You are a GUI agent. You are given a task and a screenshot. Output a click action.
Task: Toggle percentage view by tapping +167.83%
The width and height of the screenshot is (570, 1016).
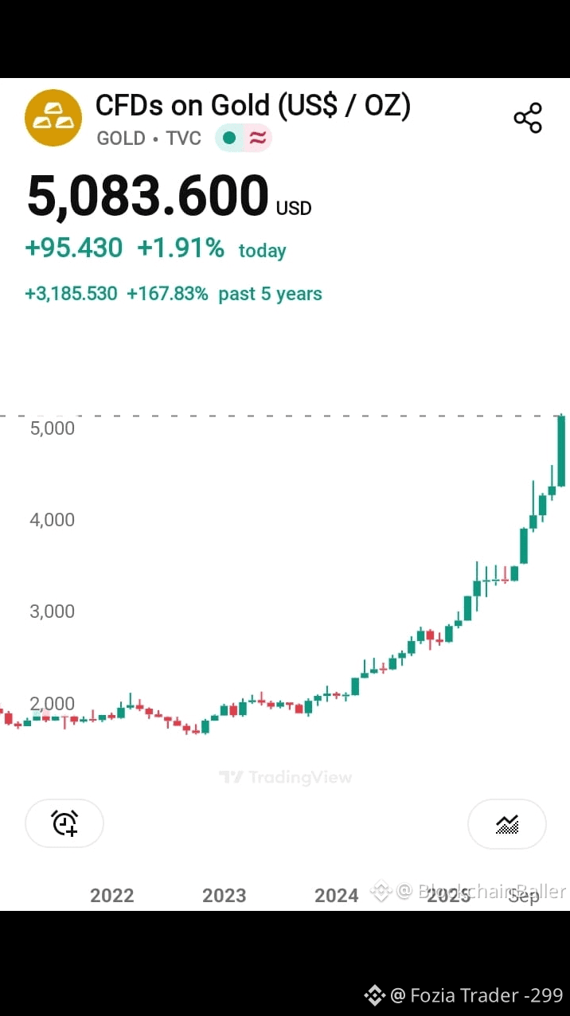pos(170,293)
